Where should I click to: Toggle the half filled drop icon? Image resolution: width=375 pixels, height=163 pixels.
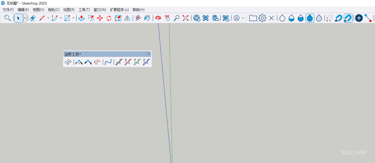point(301,18)
